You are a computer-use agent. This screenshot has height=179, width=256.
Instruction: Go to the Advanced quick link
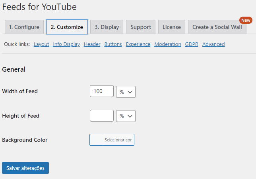tap(213, 44)
